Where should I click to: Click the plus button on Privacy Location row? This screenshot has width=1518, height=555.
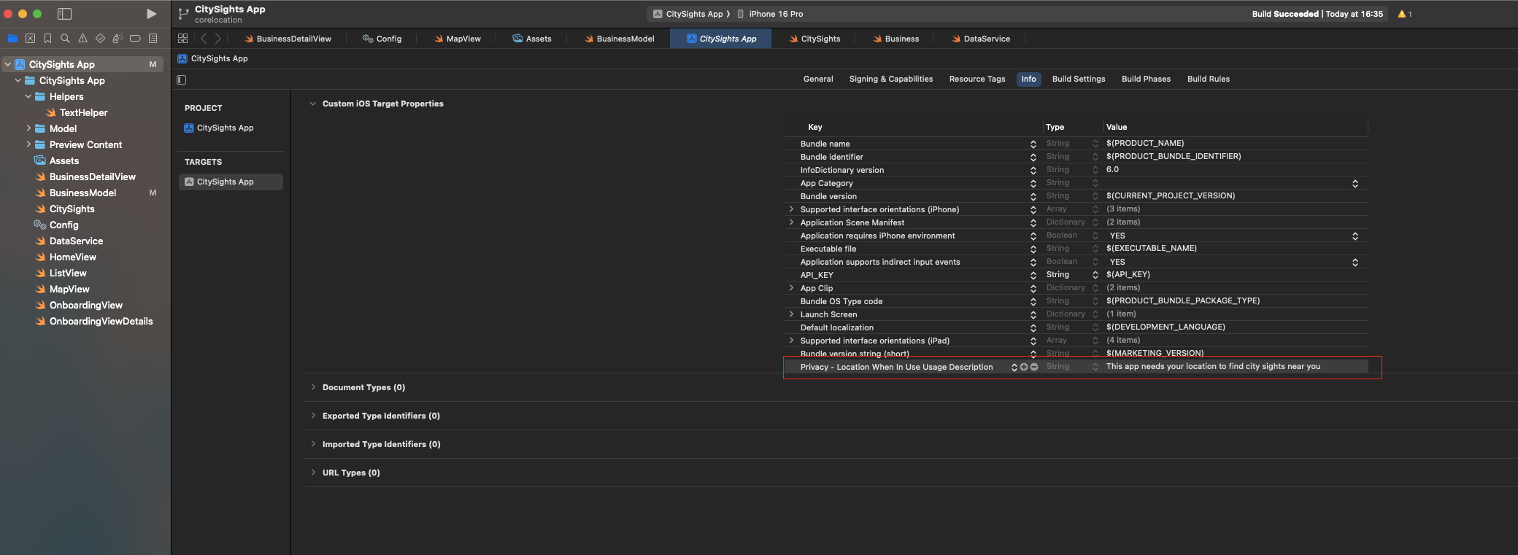pyautogui.click(x=1024, y=367)
